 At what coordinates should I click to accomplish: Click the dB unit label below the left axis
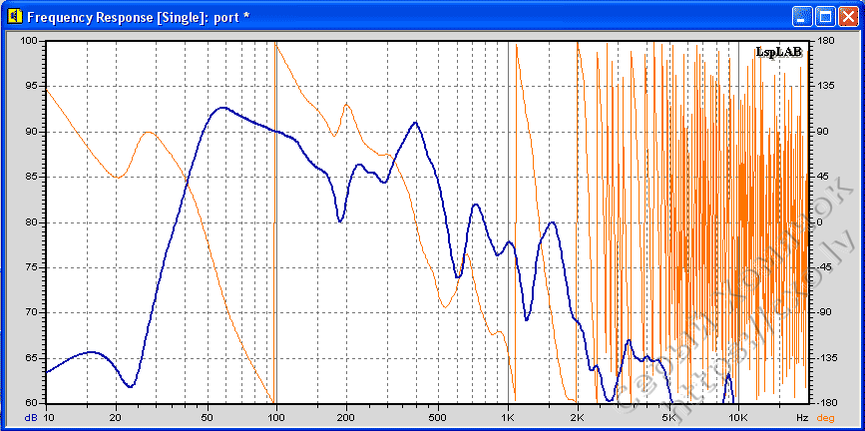click(x=31, y=417)
